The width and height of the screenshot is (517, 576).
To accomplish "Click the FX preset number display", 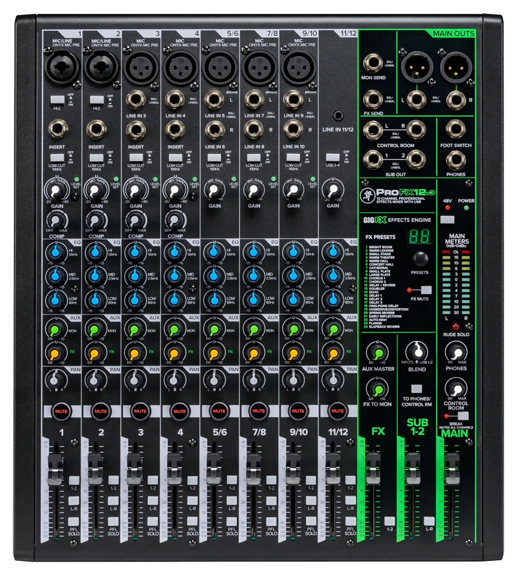I will pyautogui.click(x=419, y=237).
